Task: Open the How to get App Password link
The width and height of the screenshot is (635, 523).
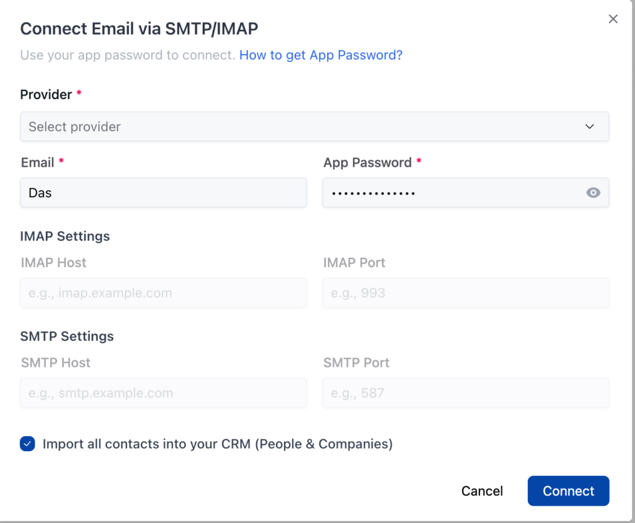Action: (320, 55)
